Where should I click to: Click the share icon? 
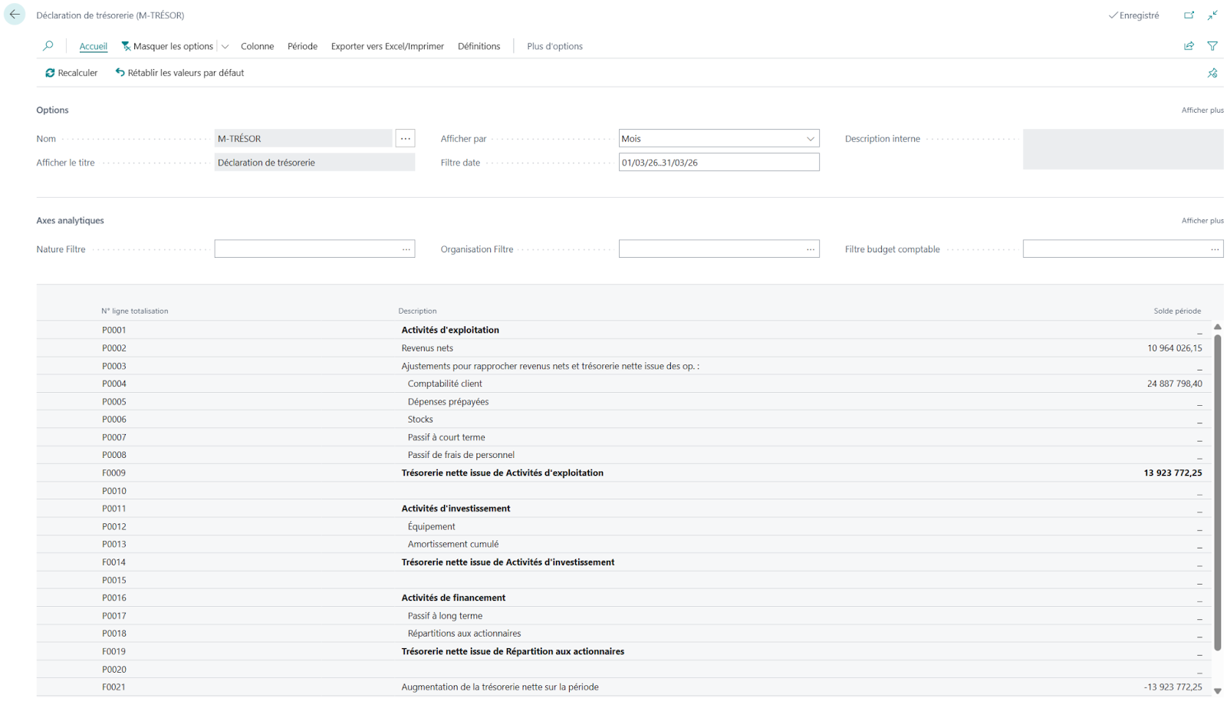point(1189,46)
